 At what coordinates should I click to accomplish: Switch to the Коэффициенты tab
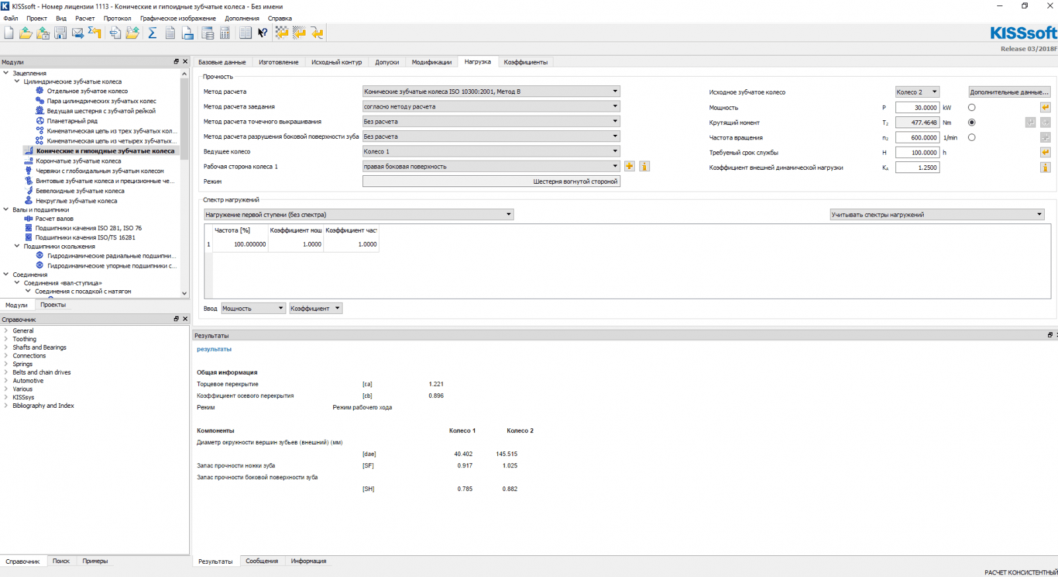click(x=526, y=62)
